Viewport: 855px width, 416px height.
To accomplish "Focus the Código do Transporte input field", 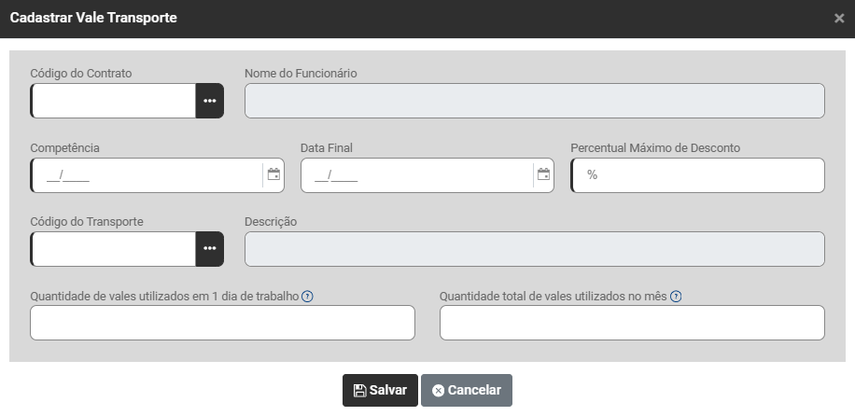I will coord(113,249).
